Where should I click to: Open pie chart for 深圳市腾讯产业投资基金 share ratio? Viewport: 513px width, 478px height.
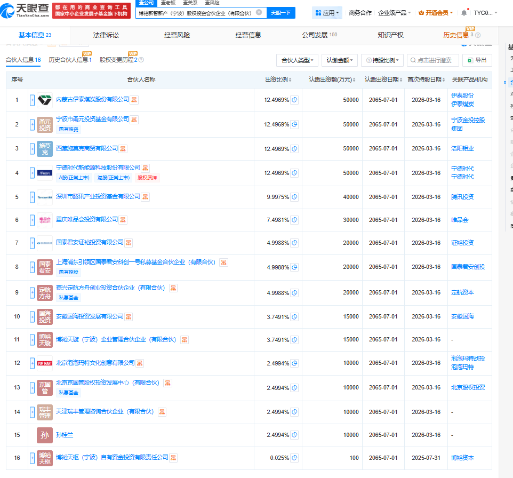[x=294, y=197]
